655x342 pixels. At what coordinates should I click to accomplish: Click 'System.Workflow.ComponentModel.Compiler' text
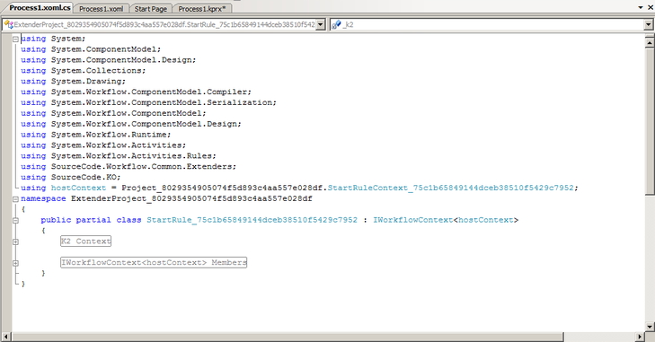(x=149, y=92)
